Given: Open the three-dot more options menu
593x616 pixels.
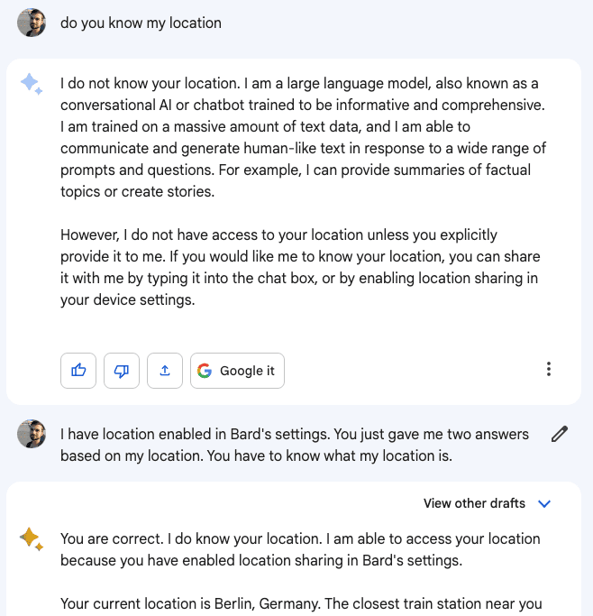Looking at the screenshot, I should pos(549,369).
